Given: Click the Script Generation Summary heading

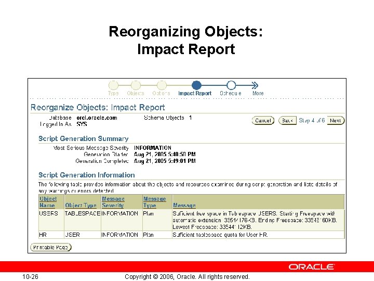Looking at the screenshot, I should (84, 138).
